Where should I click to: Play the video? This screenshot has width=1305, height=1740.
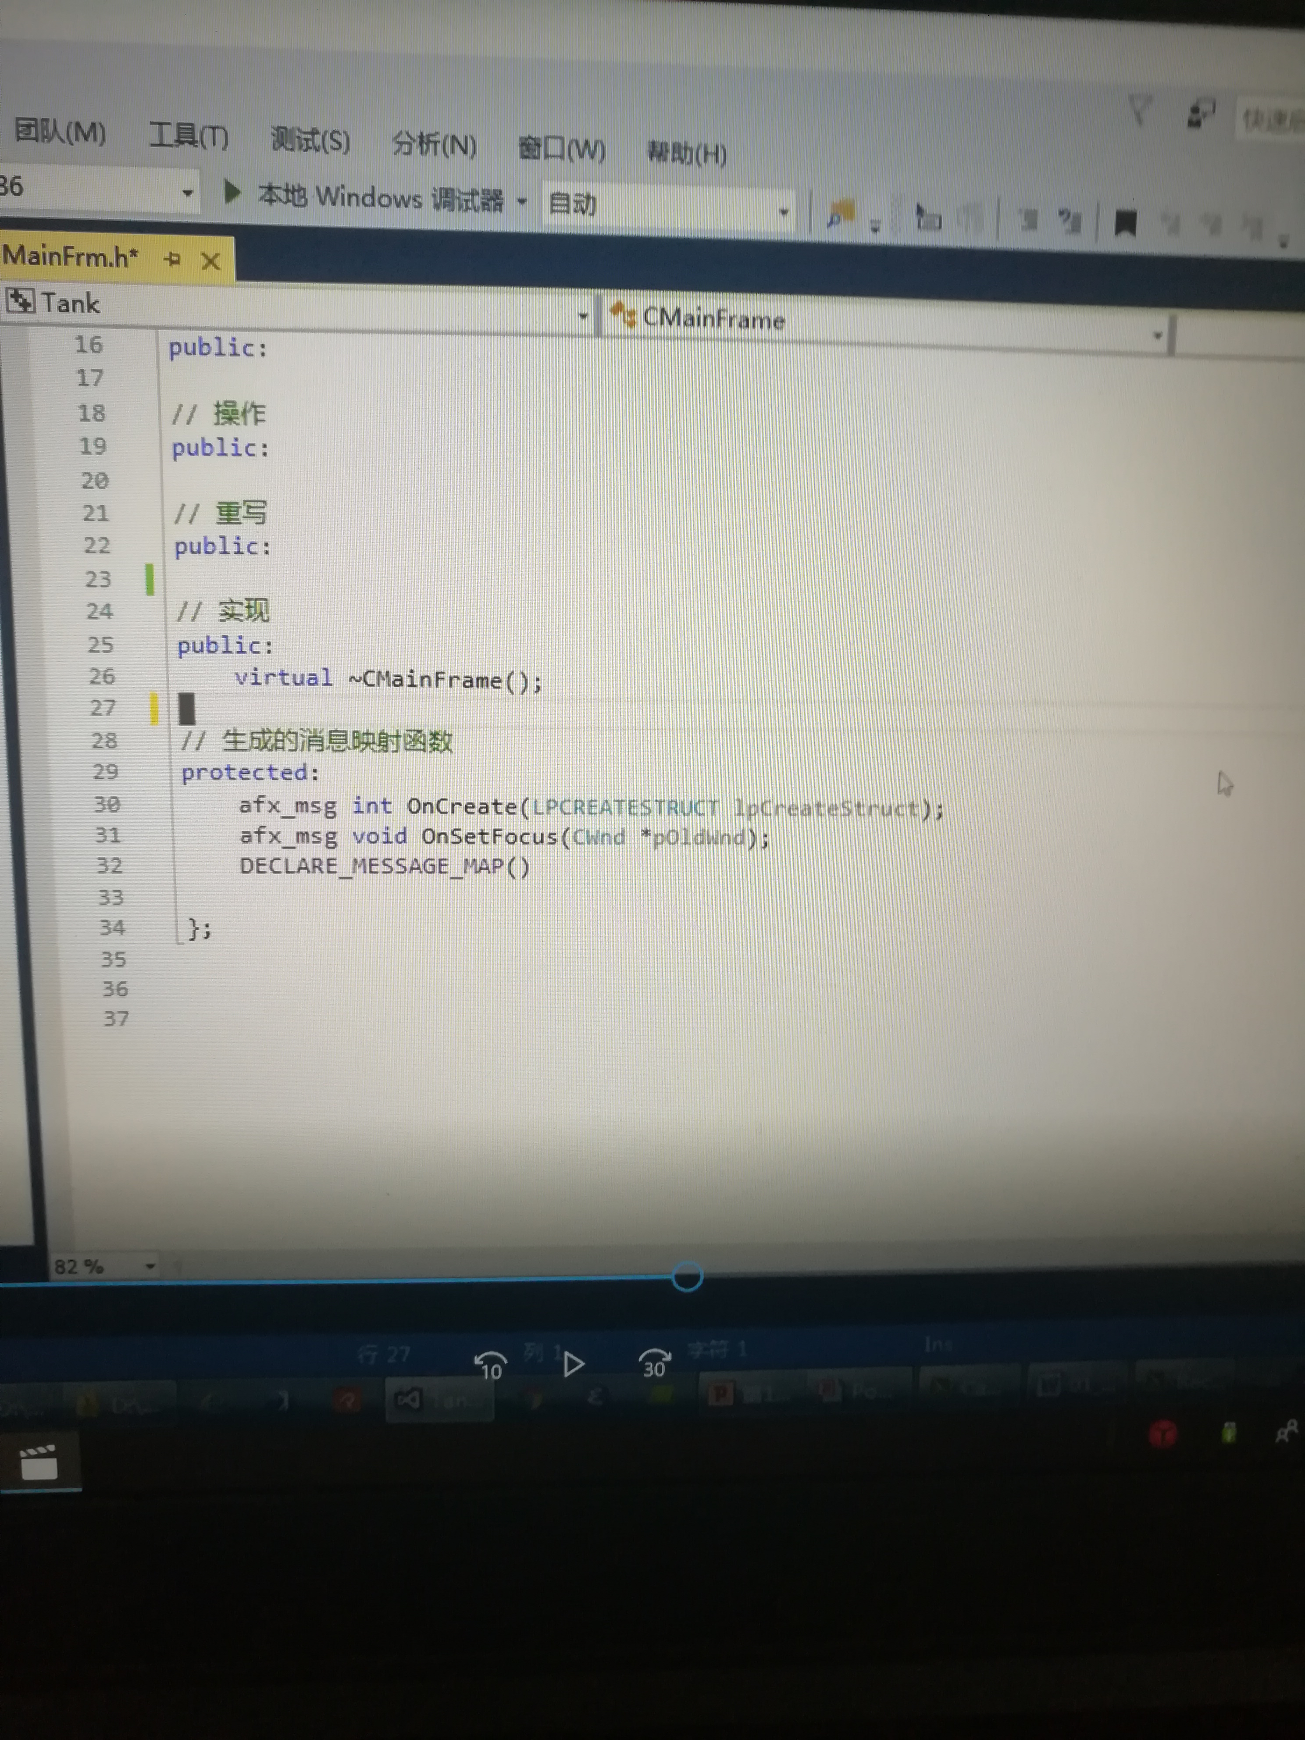[x=574, y=1364]
